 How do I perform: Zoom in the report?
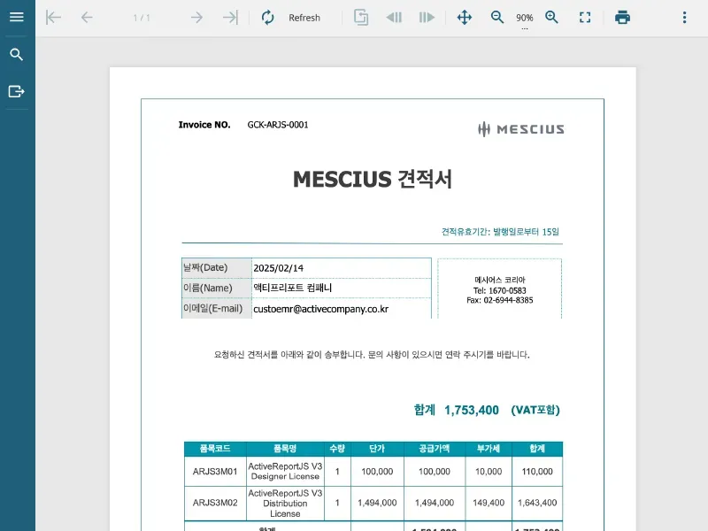coord(551,18)
